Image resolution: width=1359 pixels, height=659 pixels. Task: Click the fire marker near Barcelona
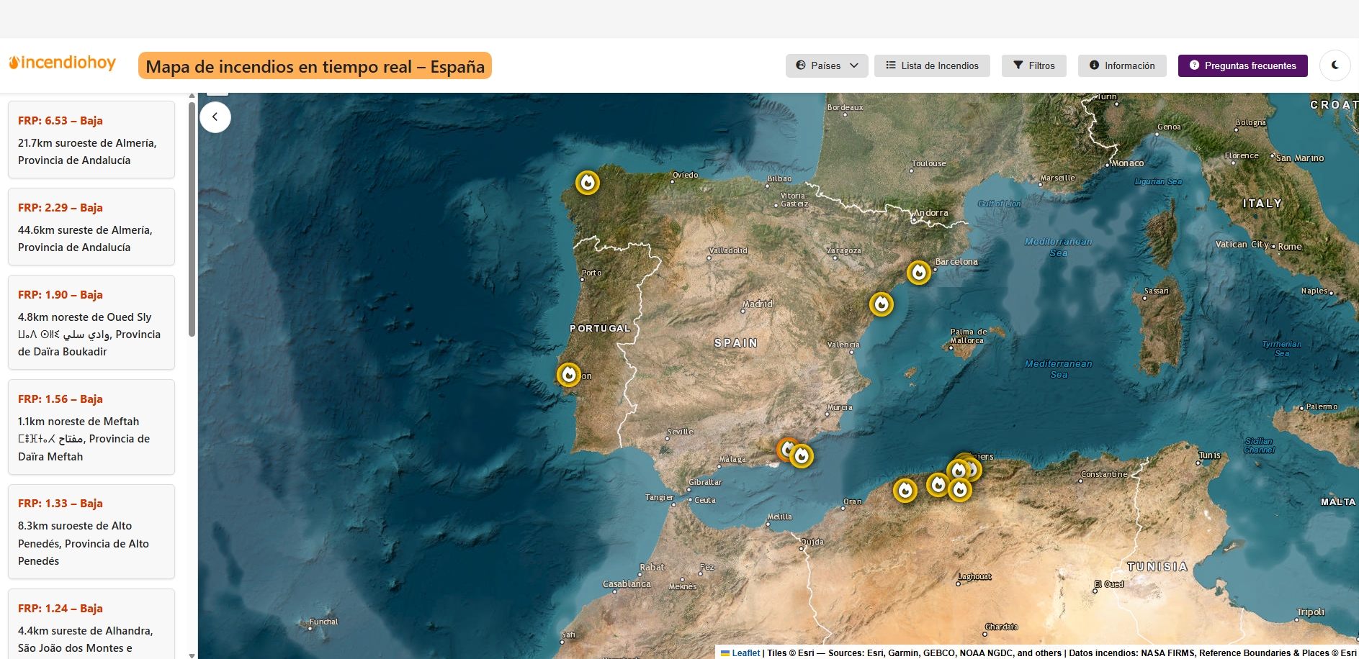(918, 273)
